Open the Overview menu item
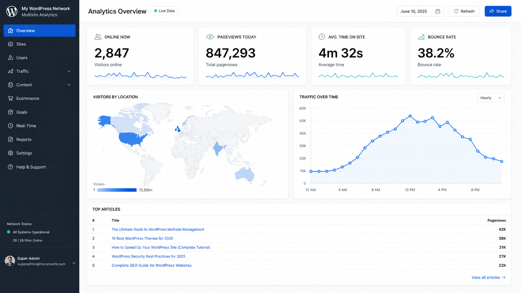This screenshot has width=521, height=293. (40, 31)
